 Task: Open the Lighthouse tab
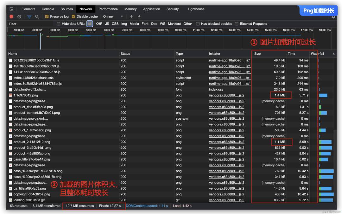click(x=196, y=9)
